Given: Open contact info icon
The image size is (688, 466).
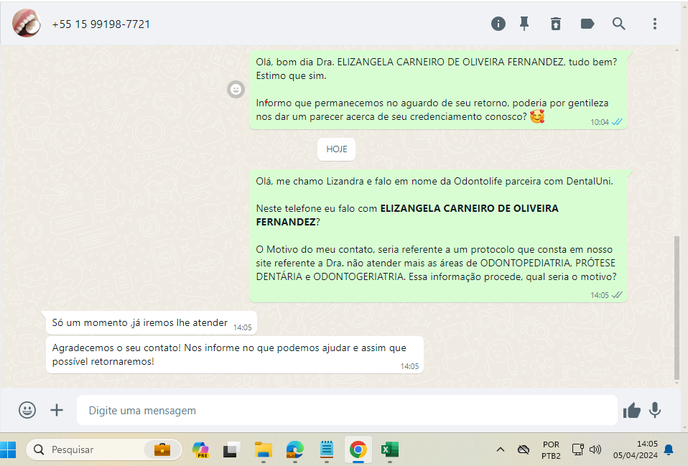Looking at the screenshot, I should click(498, 24).
